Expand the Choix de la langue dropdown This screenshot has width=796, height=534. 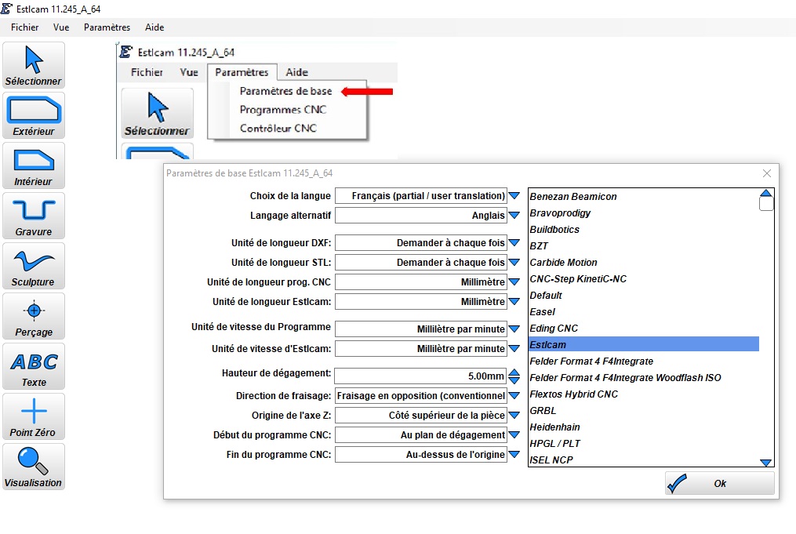pos(514,196)
